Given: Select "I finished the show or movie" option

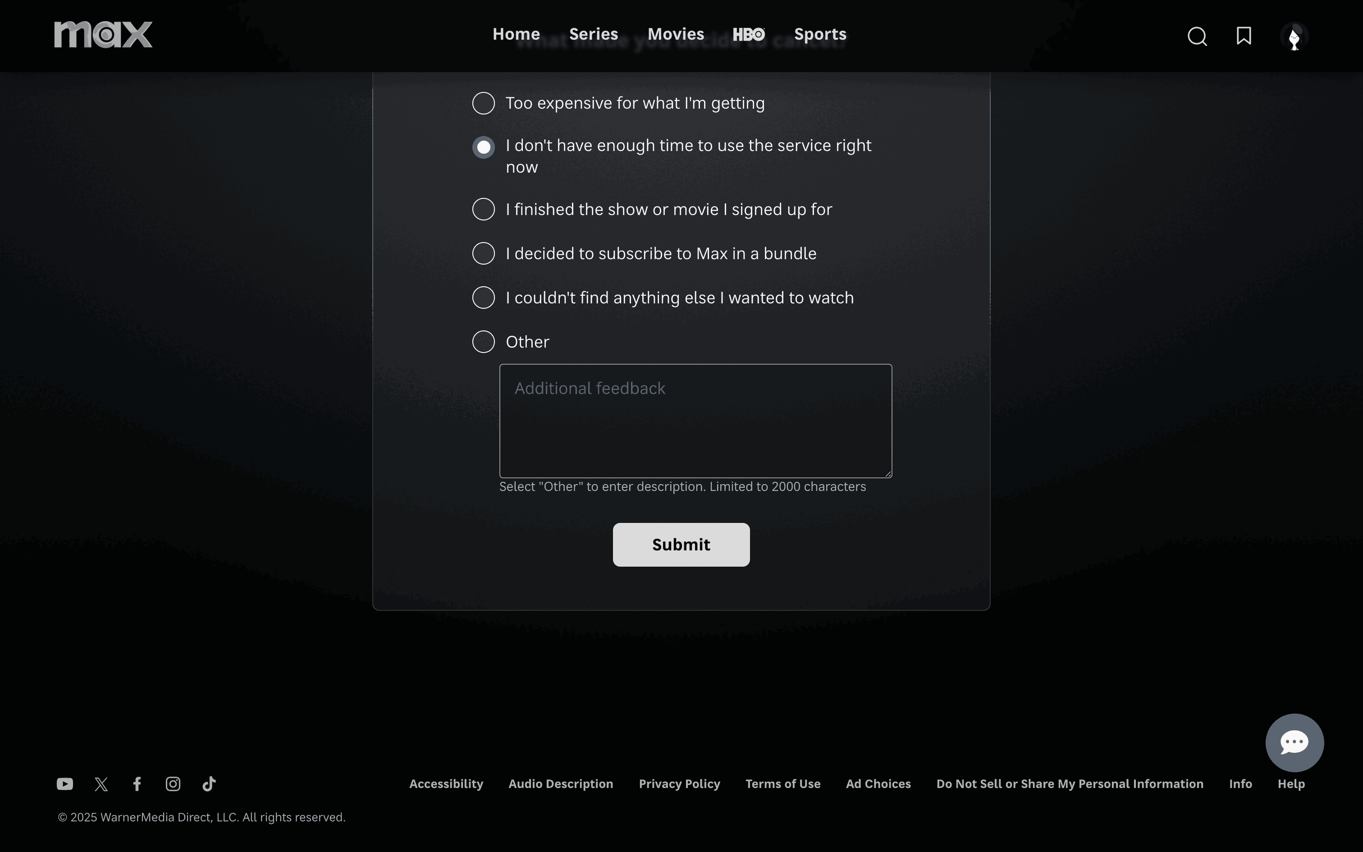Looking at the screenshot, I should pos(483,209).
